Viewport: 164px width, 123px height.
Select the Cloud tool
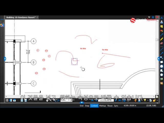tap(162, 75)
